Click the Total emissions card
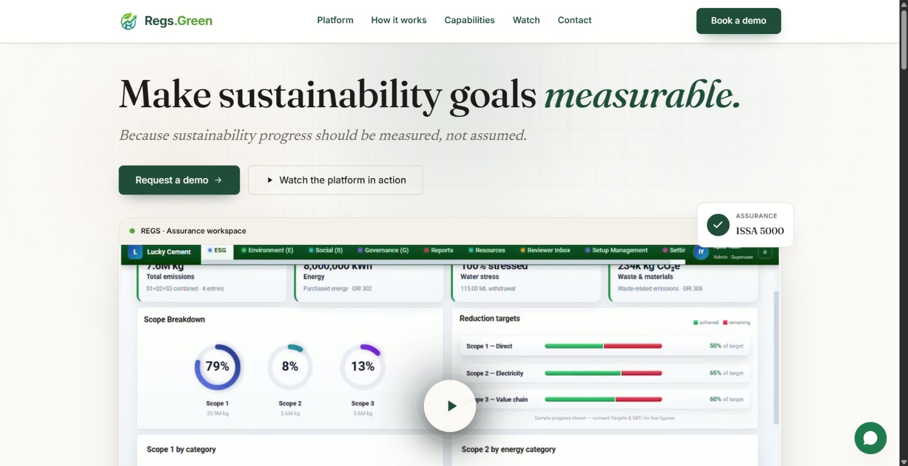908x466 pixels. pyautogui.click(x=212, y=282)
